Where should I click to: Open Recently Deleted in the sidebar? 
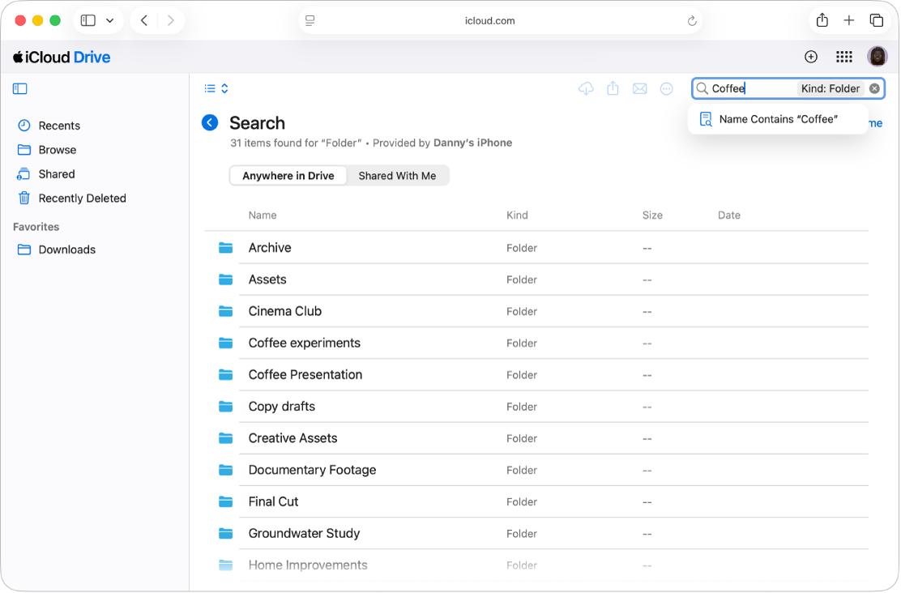pos(82,198)
